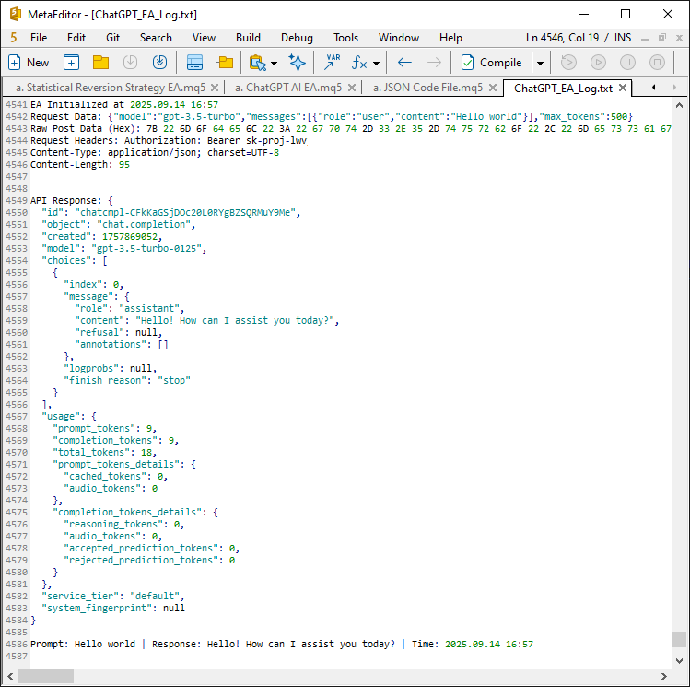Click start debugging on history play icon
The image size is (690, 687).
coord(598,63)
